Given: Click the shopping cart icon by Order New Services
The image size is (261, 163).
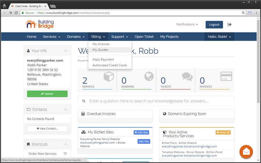Looking at the screenshot, I should (x=65, y=153).
